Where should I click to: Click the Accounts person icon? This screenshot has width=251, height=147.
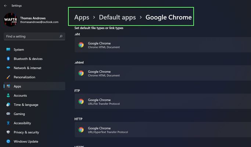[8, 96]
